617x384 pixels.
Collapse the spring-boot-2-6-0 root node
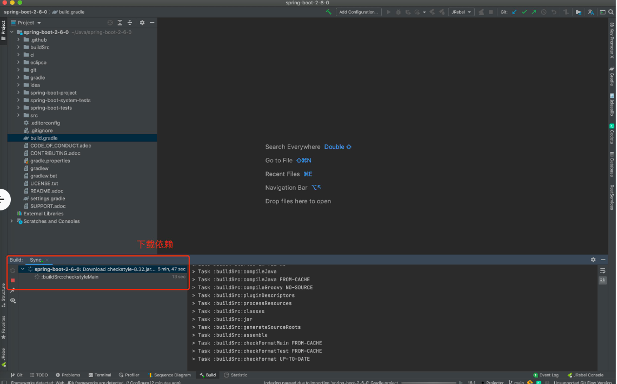(x=11, y=32)
